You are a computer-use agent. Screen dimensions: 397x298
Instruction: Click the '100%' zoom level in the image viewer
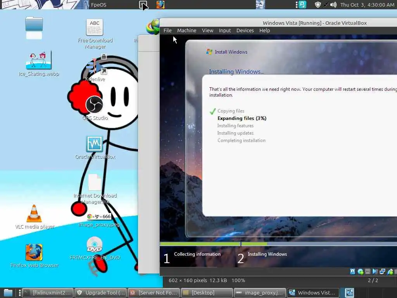238,281
